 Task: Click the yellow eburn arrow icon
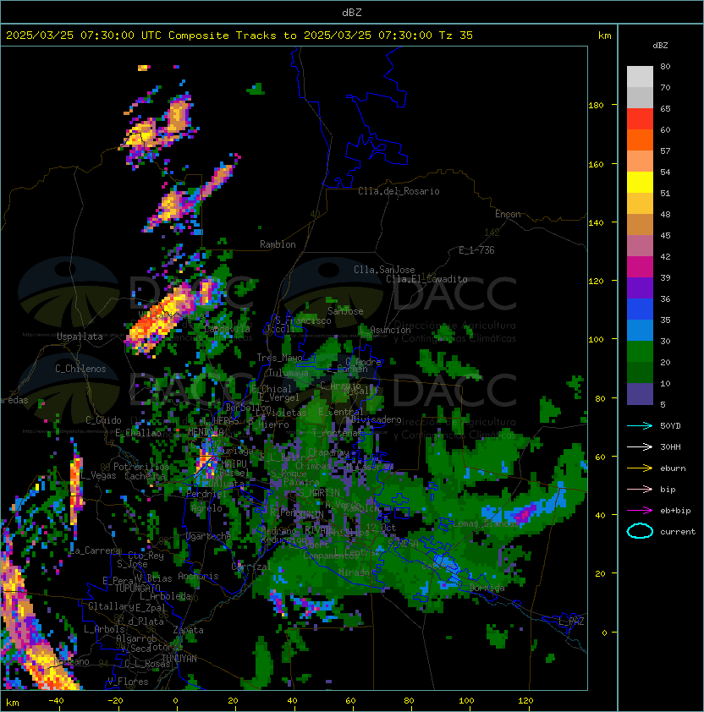point(640,468)
